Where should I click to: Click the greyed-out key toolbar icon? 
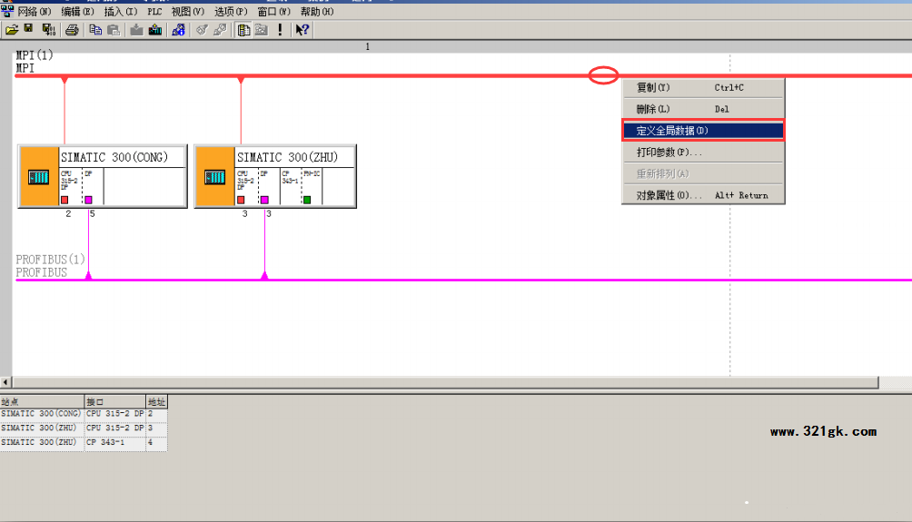(202, 30)
